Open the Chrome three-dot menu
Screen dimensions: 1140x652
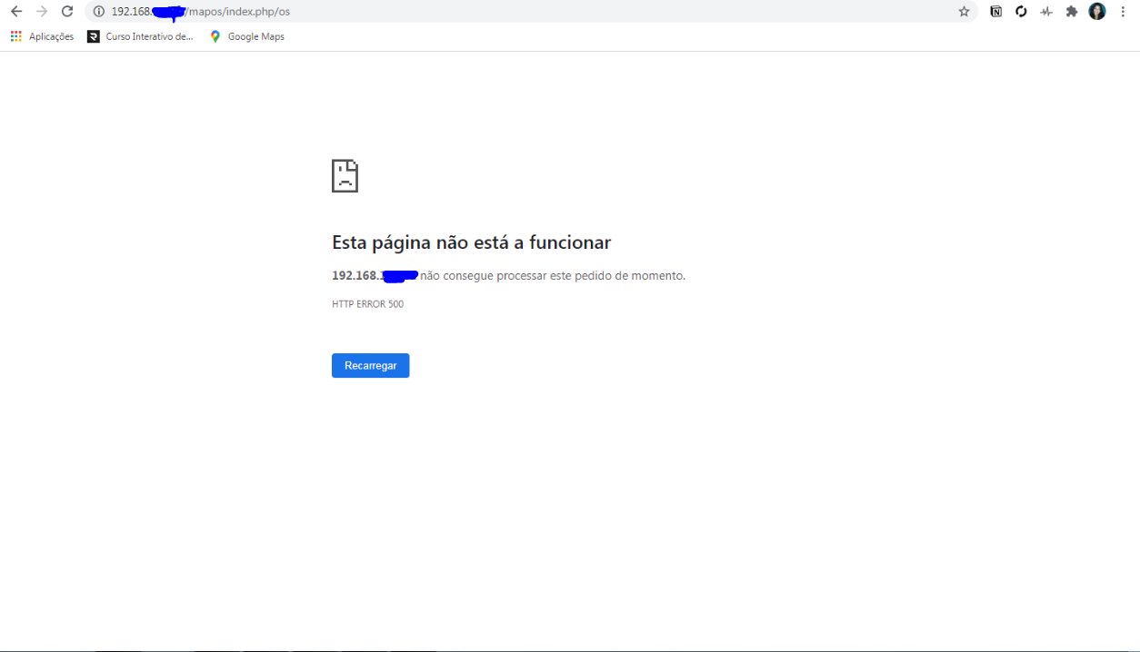1123,12
